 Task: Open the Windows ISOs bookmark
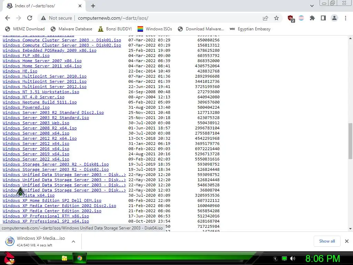[155, 29]
